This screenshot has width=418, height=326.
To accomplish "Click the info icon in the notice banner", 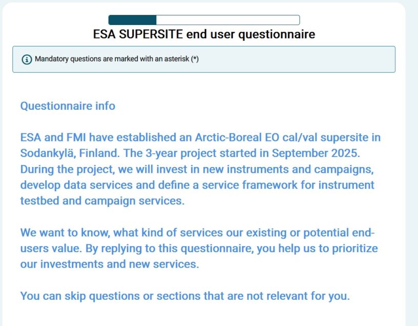I will pos(27,59).
